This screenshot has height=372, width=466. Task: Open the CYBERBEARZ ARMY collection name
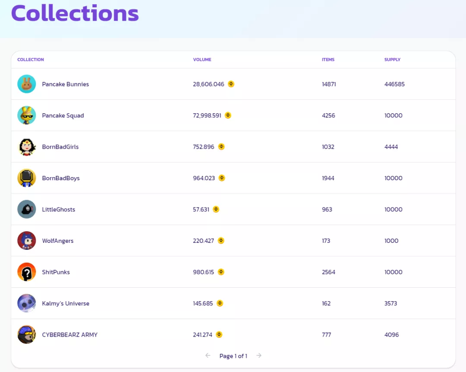[x=70, y=335]
